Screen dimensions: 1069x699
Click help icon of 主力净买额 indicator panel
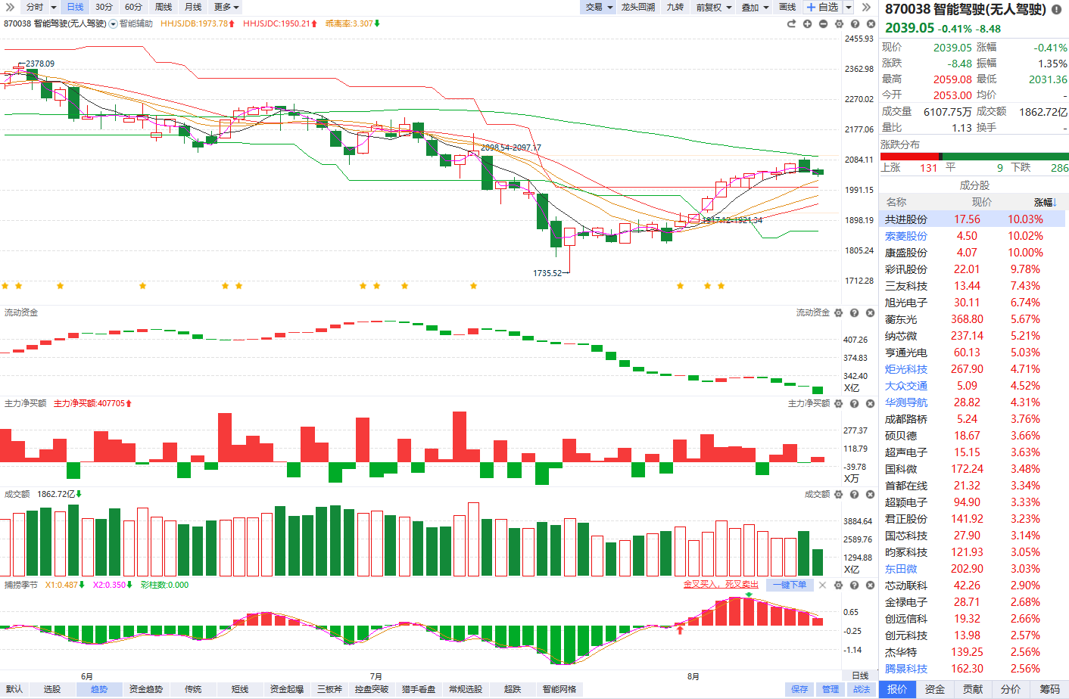click(855, 403)
